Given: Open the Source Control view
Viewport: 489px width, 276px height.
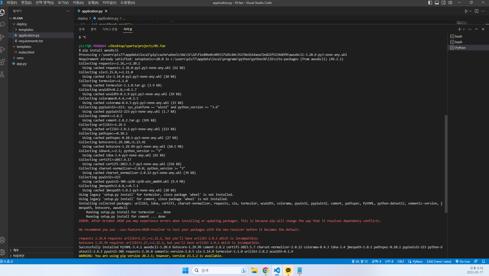Looking at the screenshot, I should [x=3, y=37].
